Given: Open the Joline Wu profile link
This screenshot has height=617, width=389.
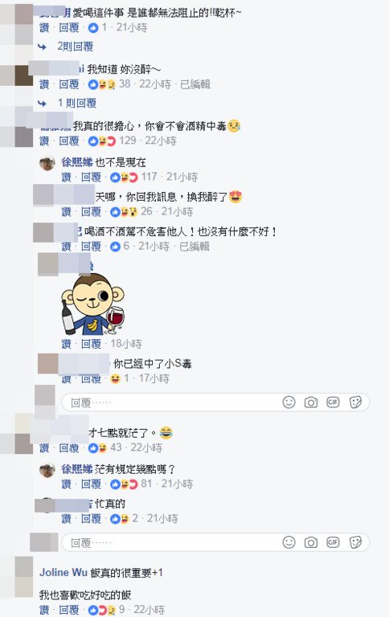Looking at the screenshot, I should [63, 572].
